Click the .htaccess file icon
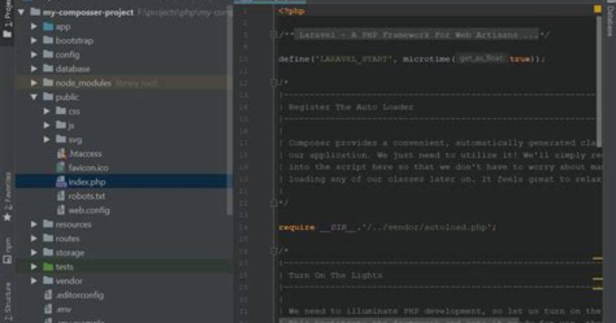 coord(61,153)
